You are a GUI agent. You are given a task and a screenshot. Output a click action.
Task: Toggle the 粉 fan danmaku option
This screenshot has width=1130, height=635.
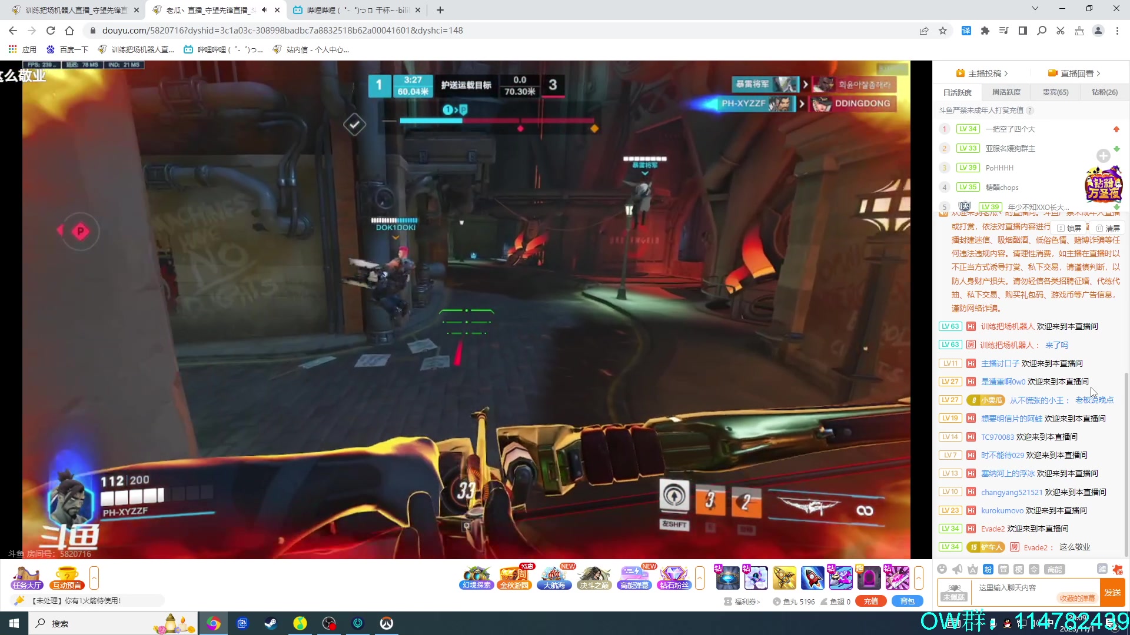coord(988,569)
